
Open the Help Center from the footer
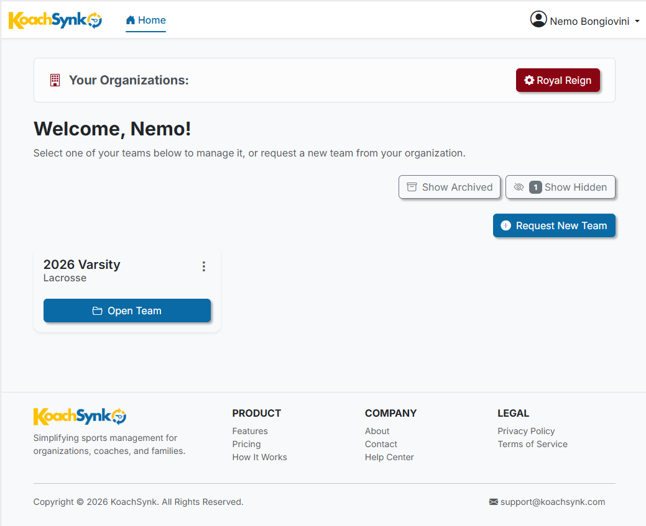pyautogui.click(x=389, y=457)
